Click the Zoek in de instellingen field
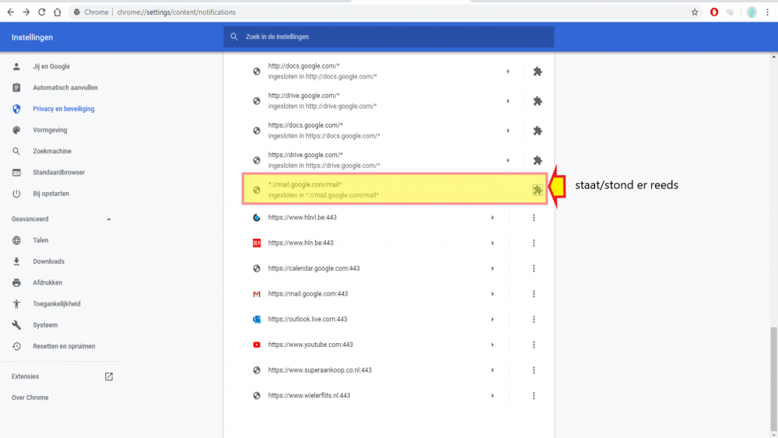The image size is (778, 438). tap(389, 37)
